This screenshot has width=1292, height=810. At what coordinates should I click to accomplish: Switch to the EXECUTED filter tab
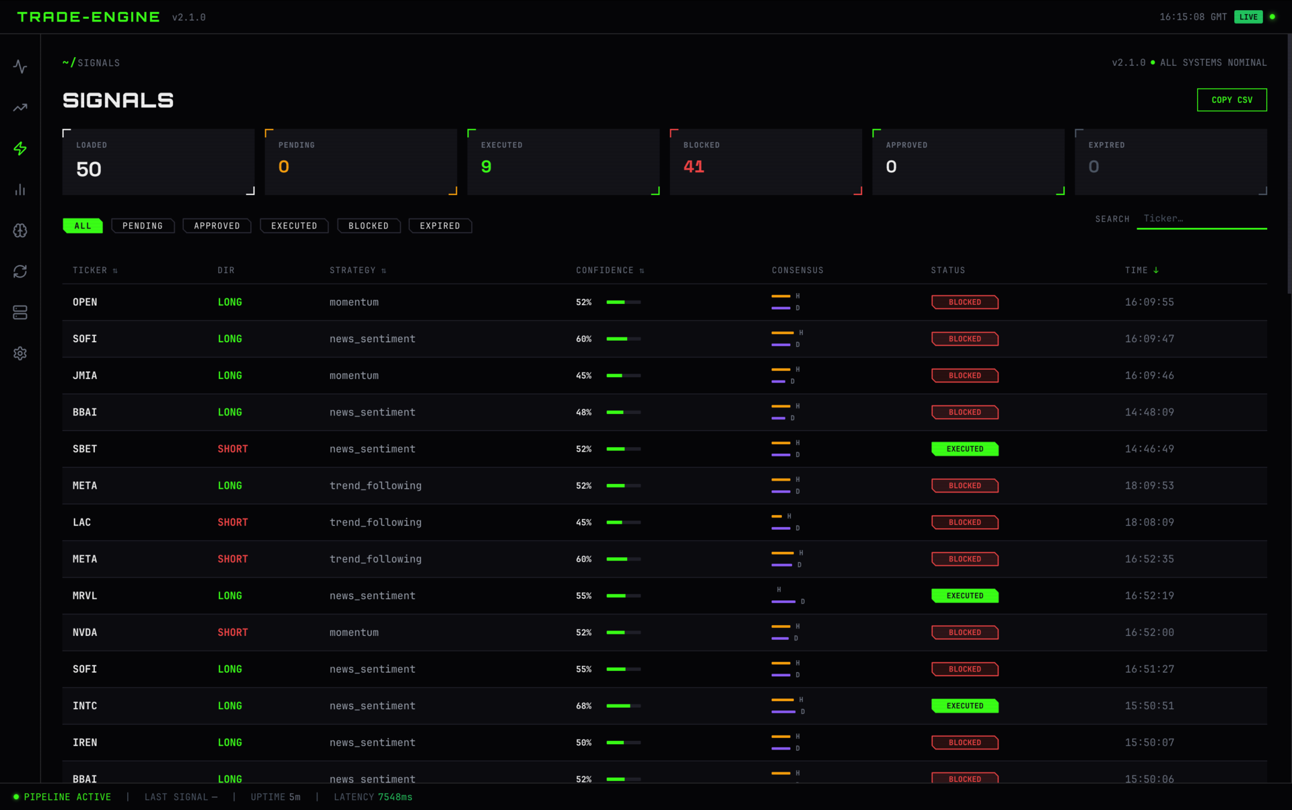pyautogui.click(x=294, y=226)
